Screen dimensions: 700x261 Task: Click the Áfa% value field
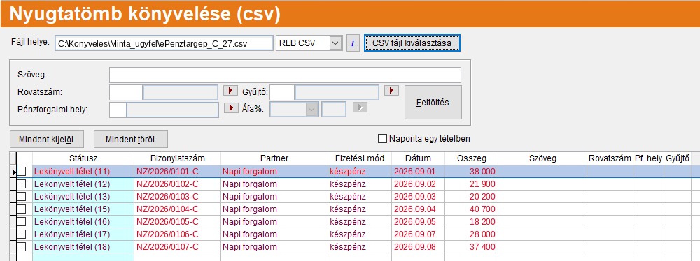pyautogui.click(x=333, y=110)
